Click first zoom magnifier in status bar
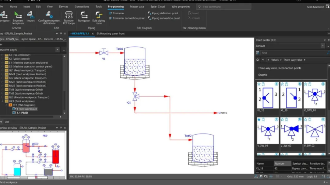Viewport: 330px width, 185px height. click(323, 176)
